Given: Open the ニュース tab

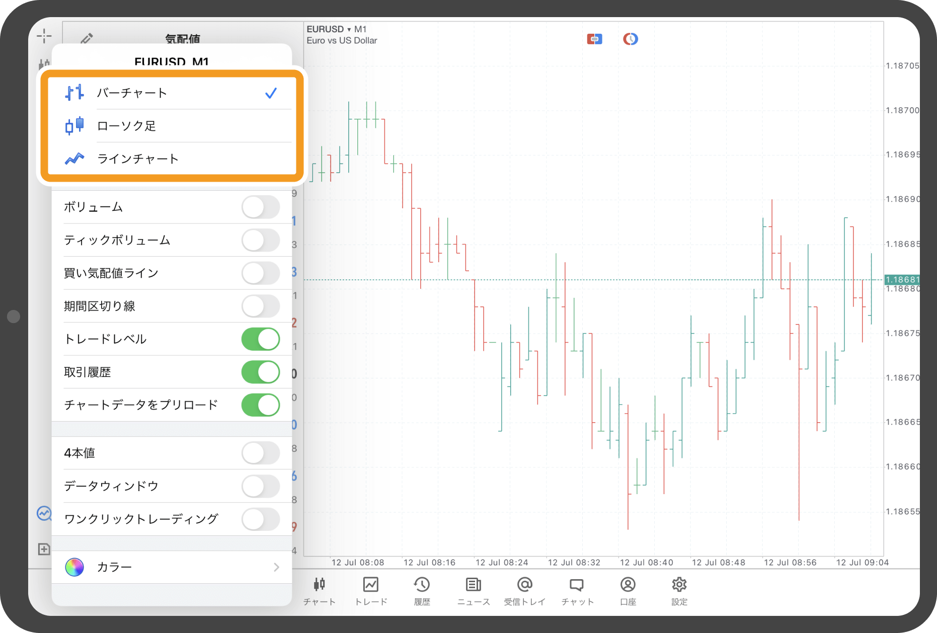Looking at the screenshot, I should pos(473,591).
